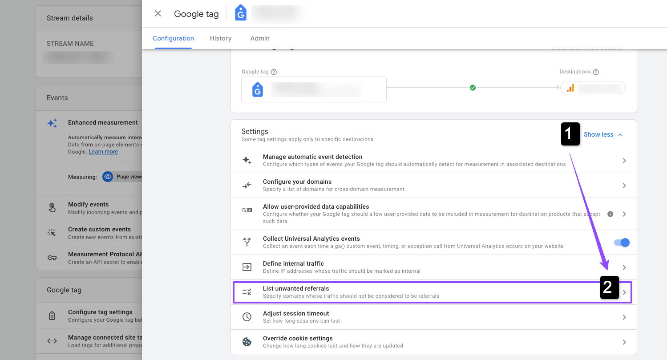Click Learn more link in background Events
Viewport: 667px width, 360px height.
(103, 152)
